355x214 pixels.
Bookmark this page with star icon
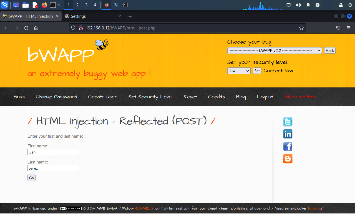click(301, 28)
